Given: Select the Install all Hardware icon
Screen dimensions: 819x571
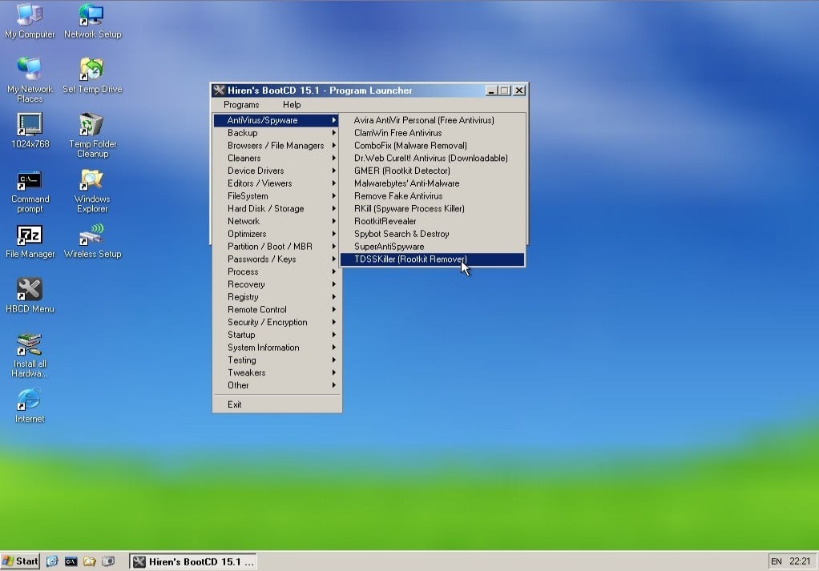Looking at the screenshot, I should click(29, 356).
